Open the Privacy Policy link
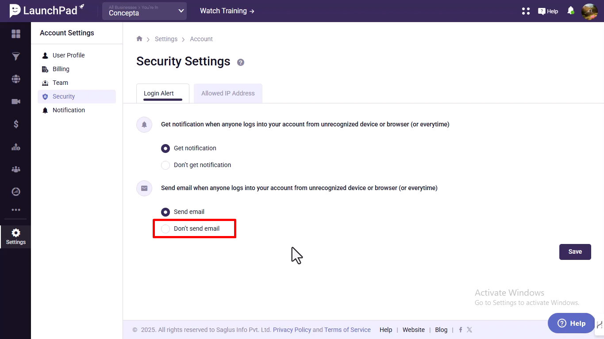 coord(292,330)
